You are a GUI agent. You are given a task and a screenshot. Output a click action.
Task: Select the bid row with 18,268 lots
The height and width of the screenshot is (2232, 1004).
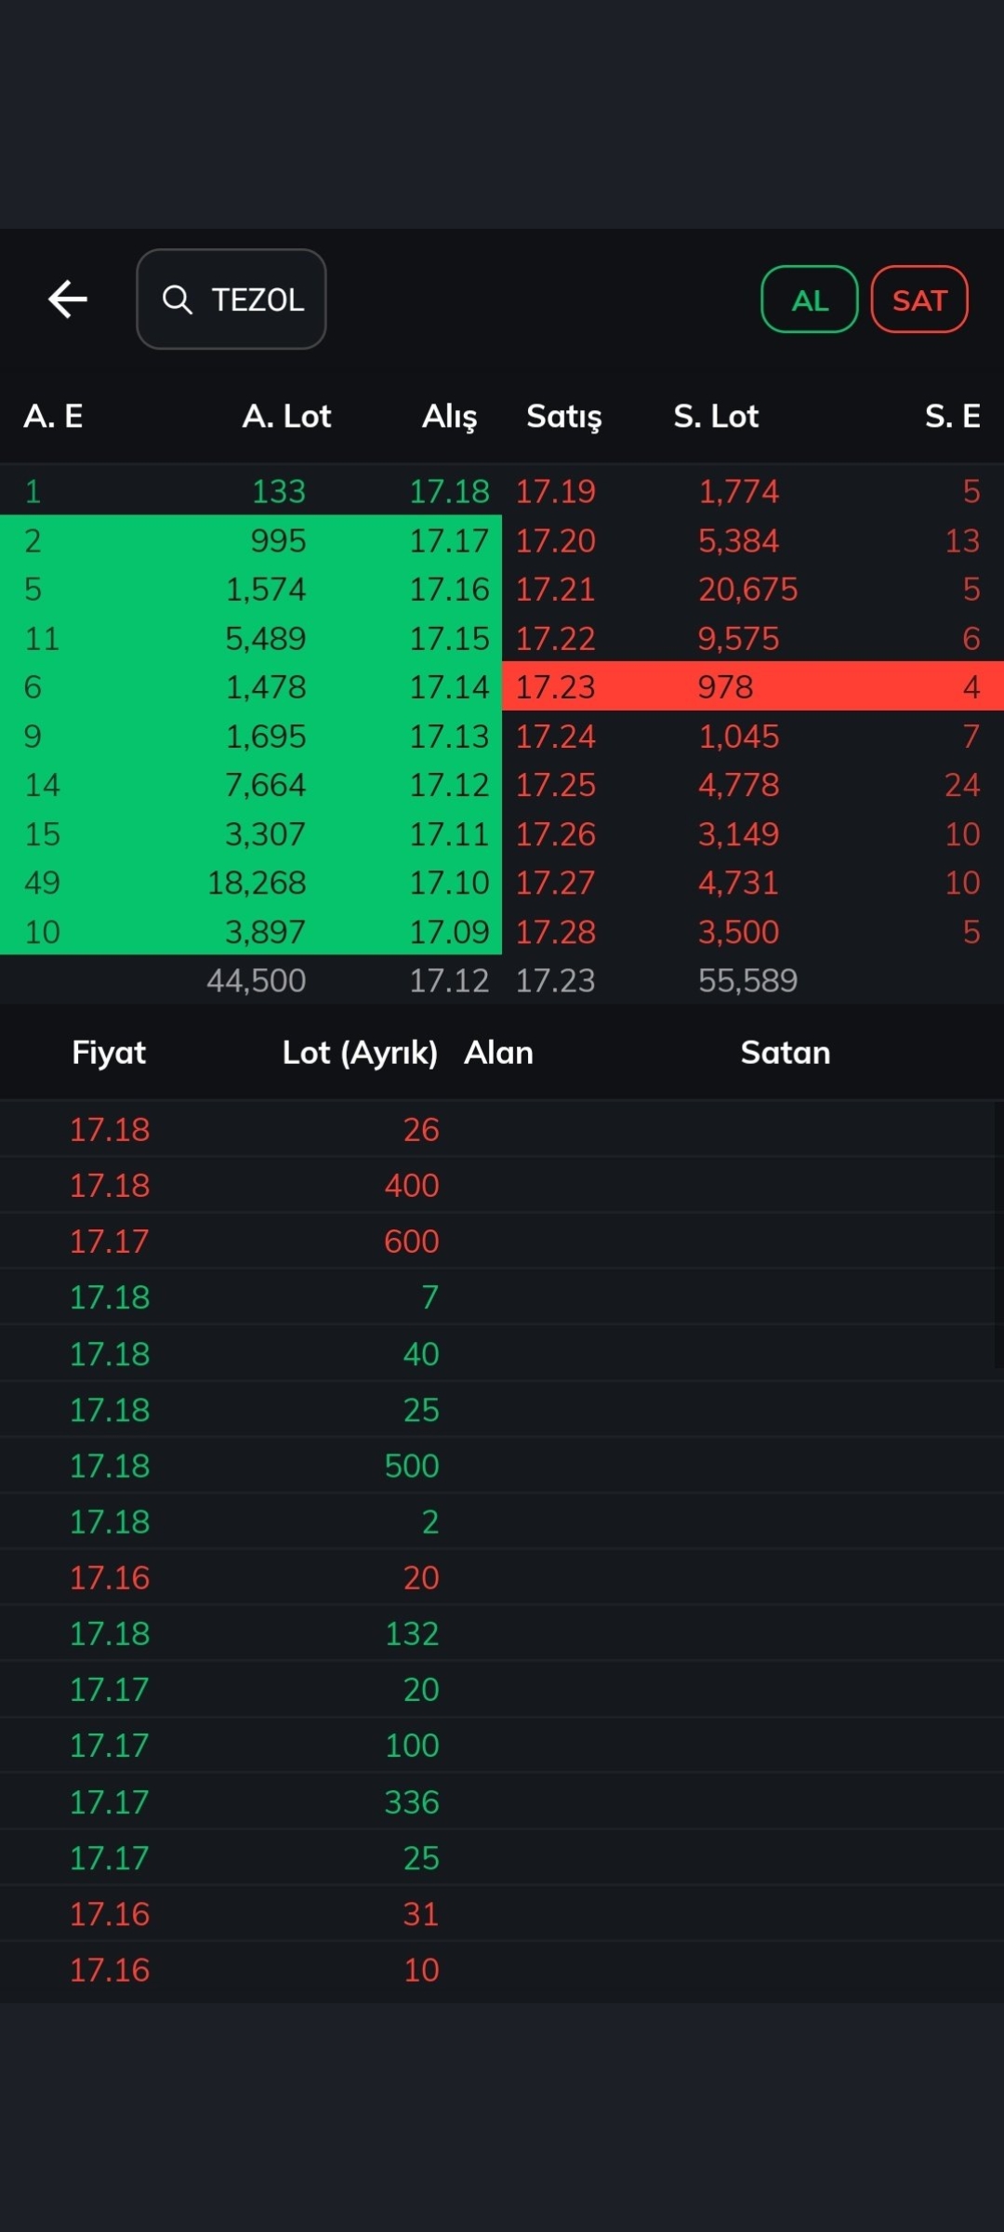251,883
